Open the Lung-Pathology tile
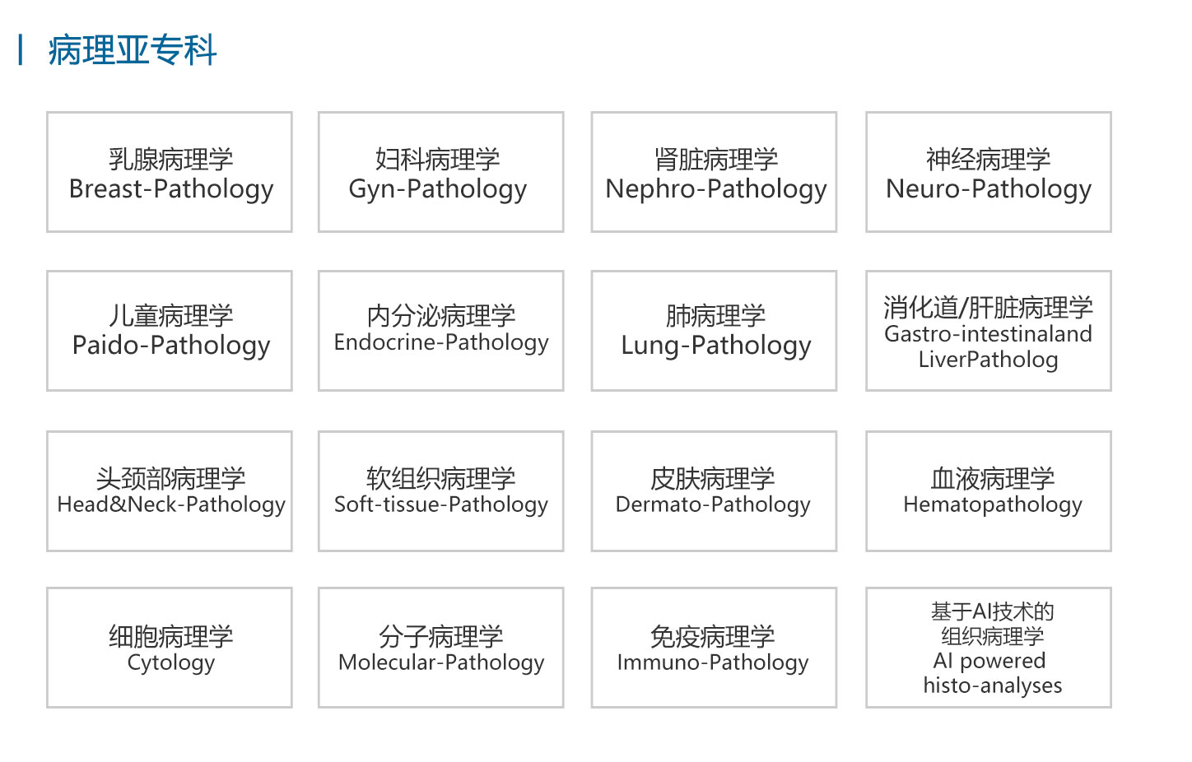 [714, 331]
